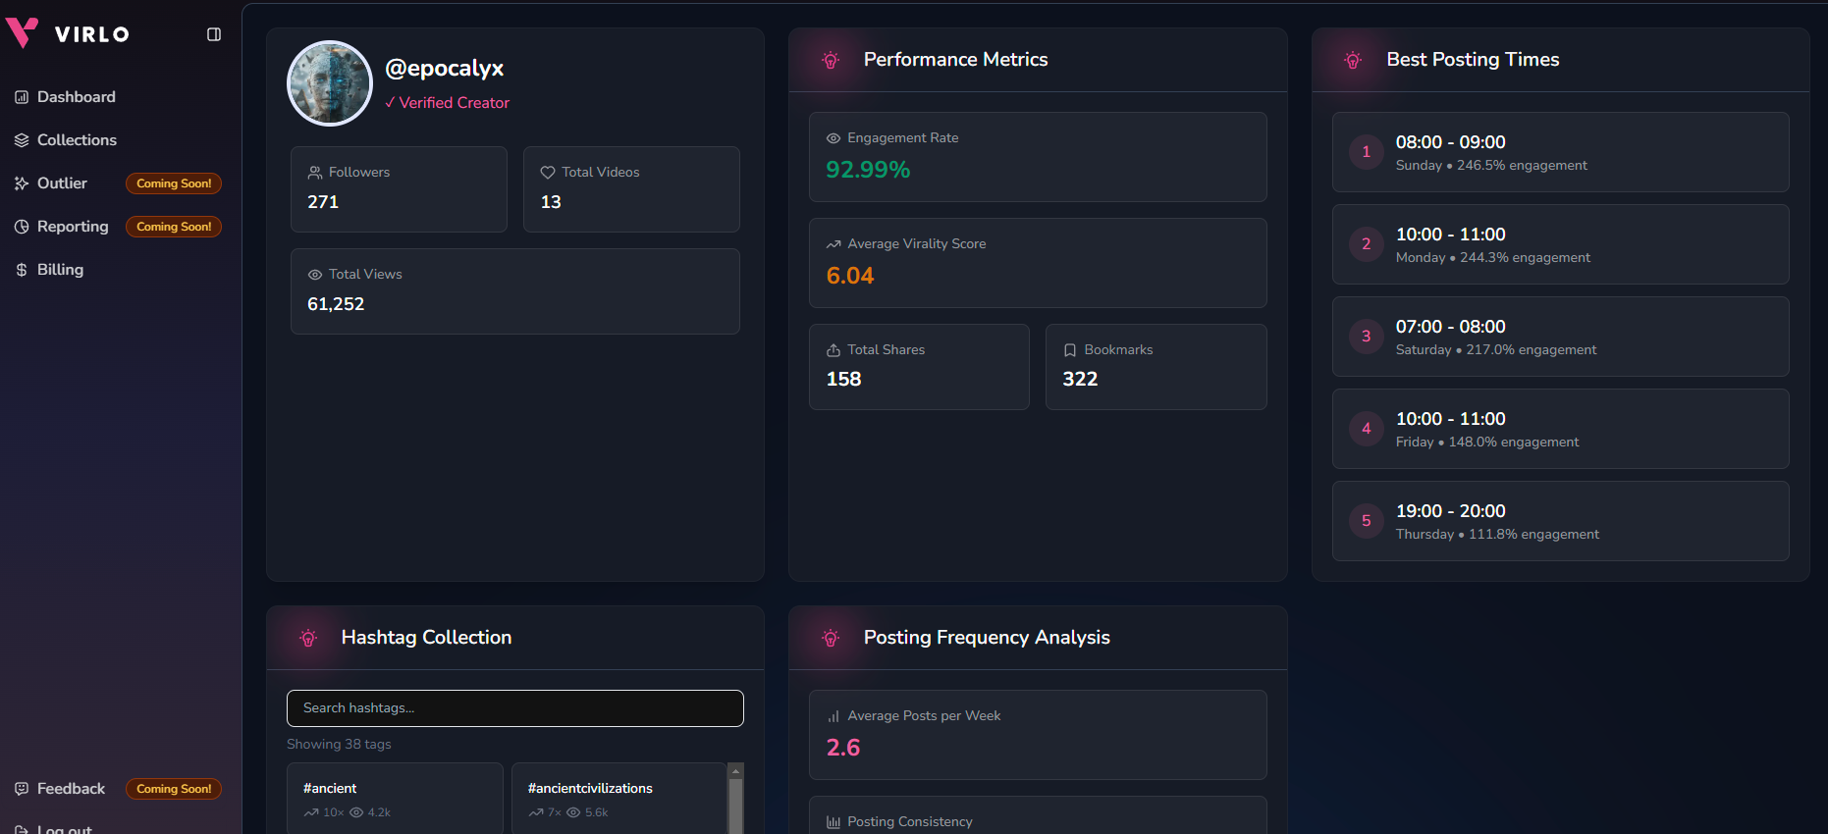Screen dimensions: 1828x834
Task: Click the Reporting pie chart icon
Action: coord(22,227)
